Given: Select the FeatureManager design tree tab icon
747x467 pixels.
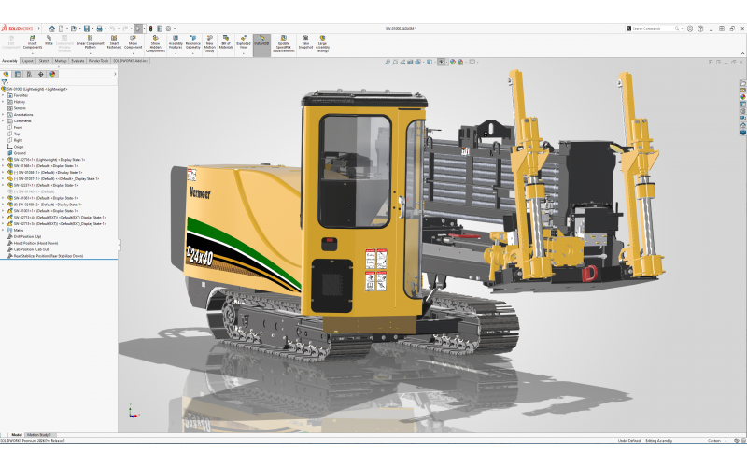Looking at the screenshot, I should pos(7,74).
